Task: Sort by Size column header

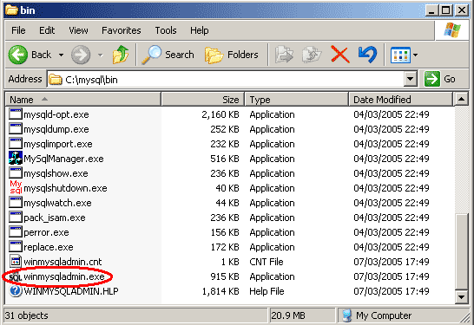Action: [202, 100]
